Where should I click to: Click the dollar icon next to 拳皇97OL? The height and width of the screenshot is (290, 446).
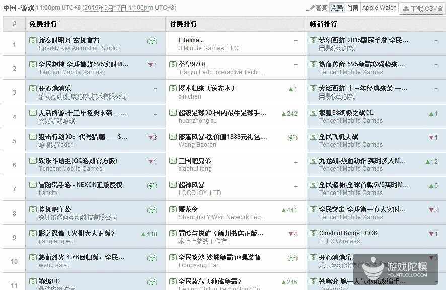(x=173, y=64)
